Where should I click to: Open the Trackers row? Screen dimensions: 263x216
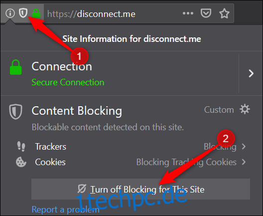[x=131, y=147]
